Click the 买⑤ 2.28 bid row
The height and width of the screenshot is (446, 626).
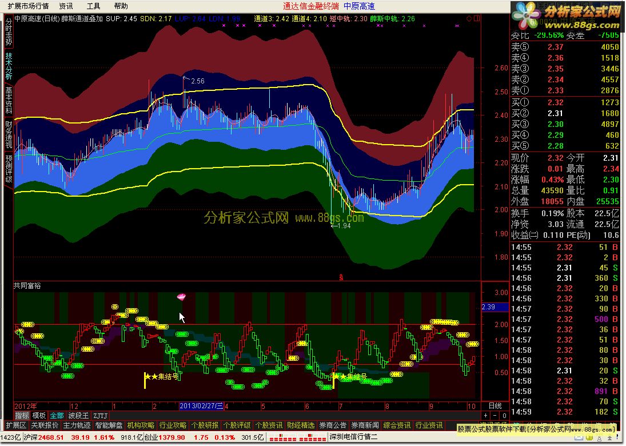pos(565,146)
